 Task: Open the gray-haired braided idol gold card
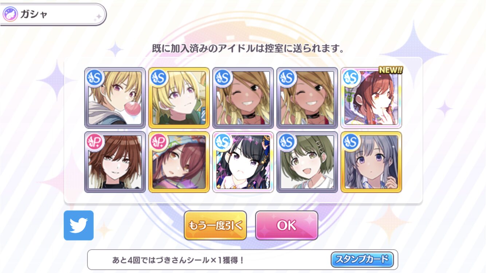click(371, 162)
